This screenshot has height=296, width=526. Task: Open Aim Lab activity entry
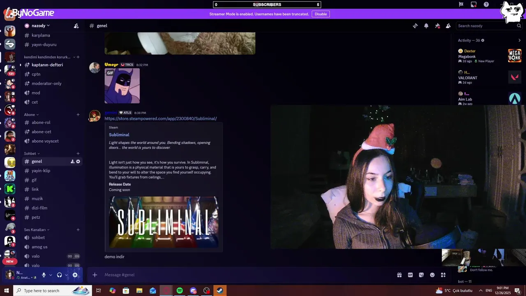[490, 99]
